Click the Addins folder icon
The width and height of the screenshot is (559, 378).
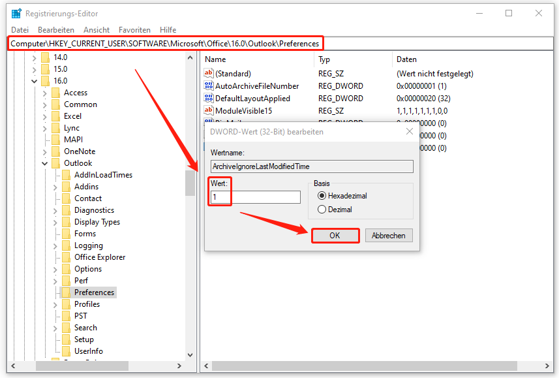(66, 187)
